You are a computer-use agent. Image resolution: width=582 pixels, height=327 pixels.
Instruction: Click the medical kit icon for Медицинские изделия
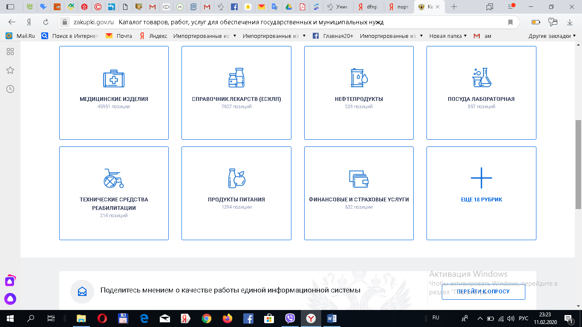pyautogui.click(x=114, y=78)
